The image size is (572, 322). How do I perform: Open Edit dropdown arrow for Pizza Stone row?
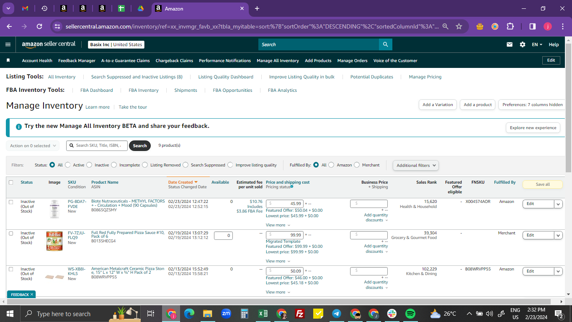[558, 271]
